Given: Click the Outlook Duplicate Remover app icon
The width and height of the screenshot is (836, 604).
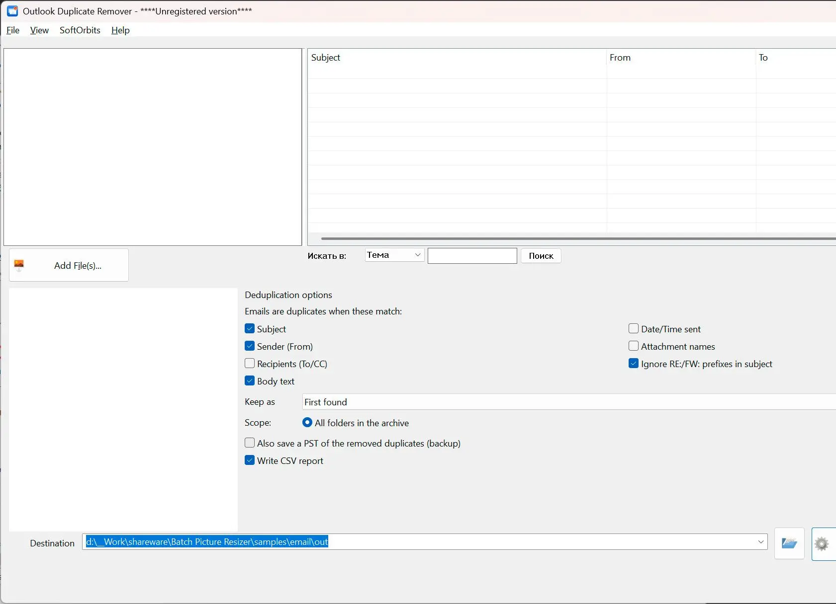Looking at the screenshot, I should click(12, 11).
